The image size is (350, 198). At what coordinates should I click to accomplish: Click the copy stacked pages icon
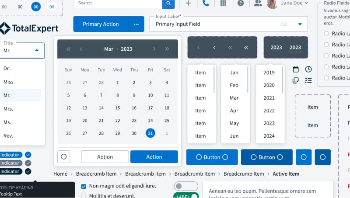pos(296,80)
